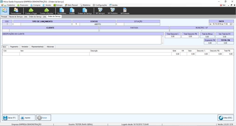Screen dimensions: 236x126
Task: Click the TOTAL R$ field
Action: pyautogui.click(x=225, y=43)
